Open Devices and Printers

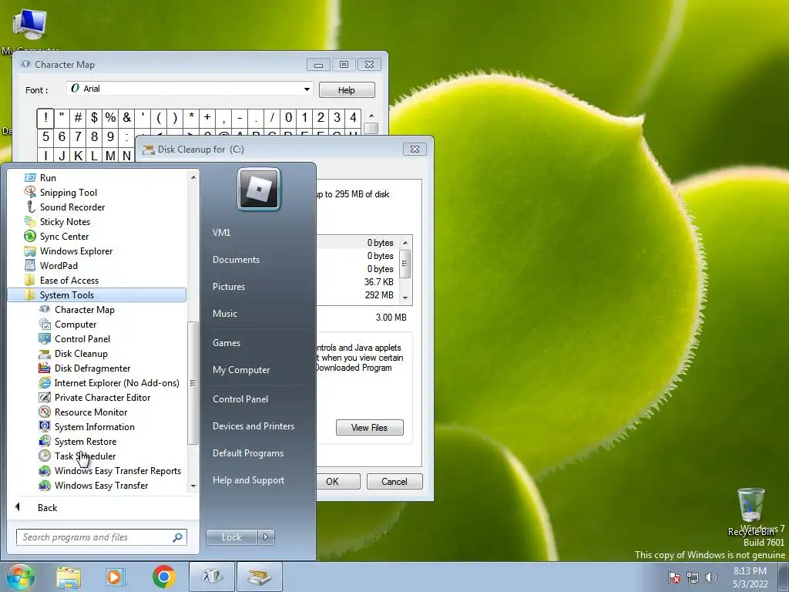pos(253,426)
